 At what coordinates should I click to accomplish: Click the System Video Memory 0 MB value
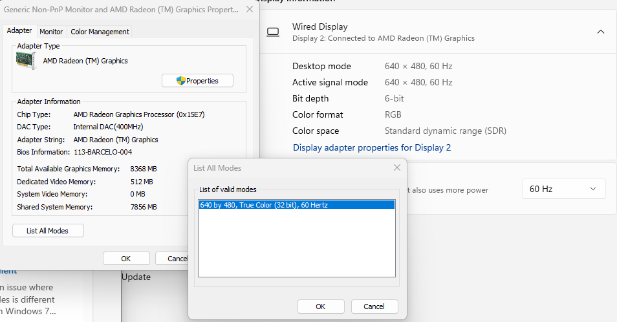pos(138,194)
